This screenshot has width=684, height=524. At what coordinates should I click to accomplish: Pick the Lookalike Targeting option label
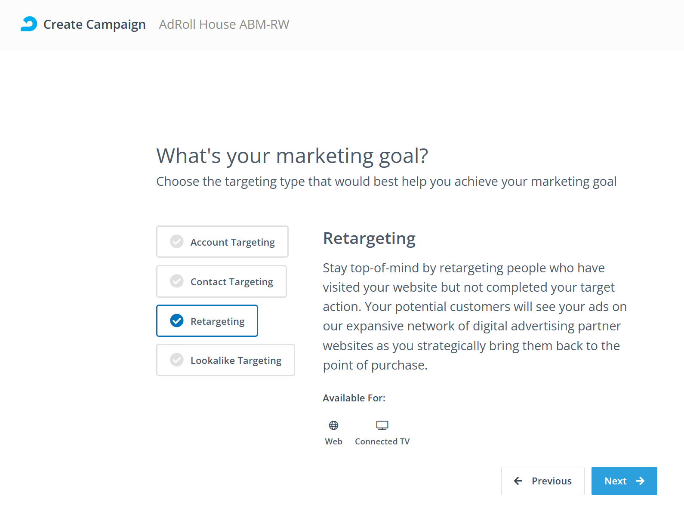point(236,361)
